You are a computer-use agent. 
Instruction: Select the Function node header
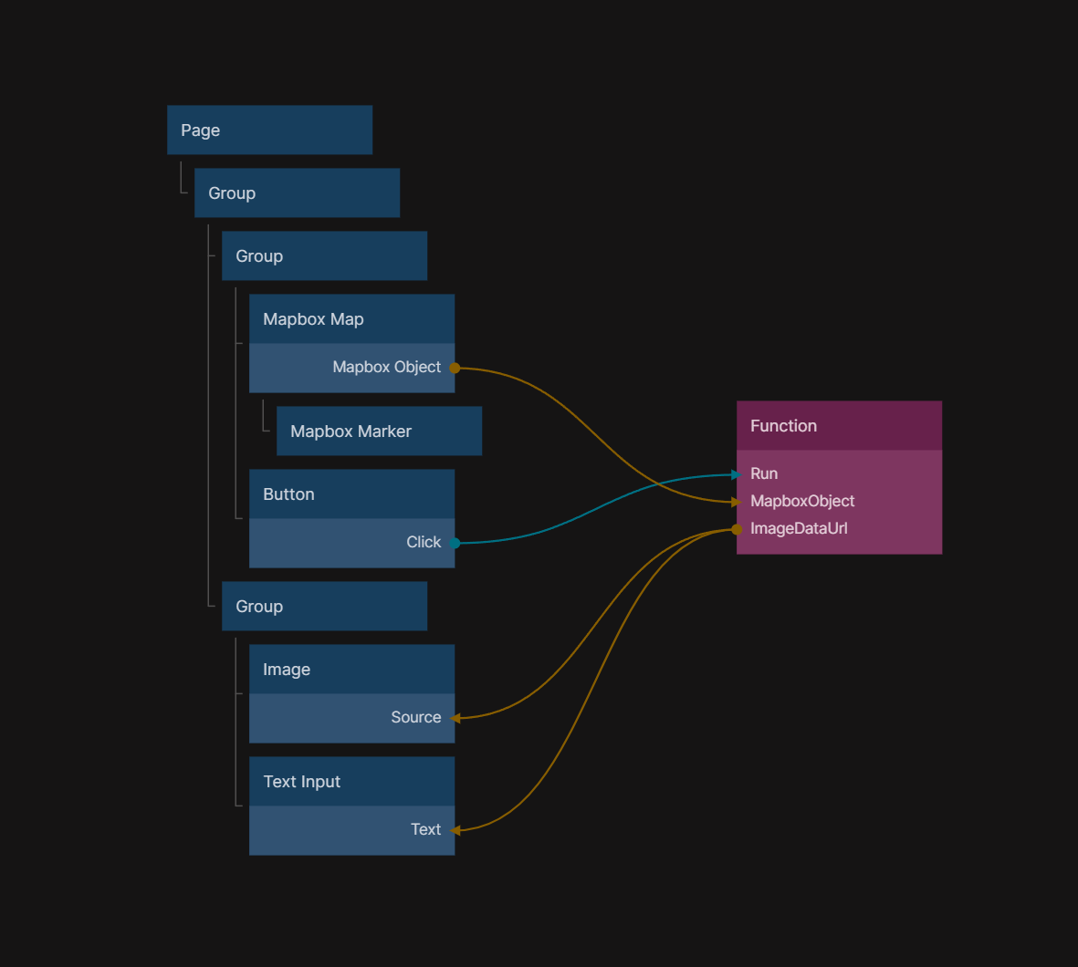(x=839, y=426)
